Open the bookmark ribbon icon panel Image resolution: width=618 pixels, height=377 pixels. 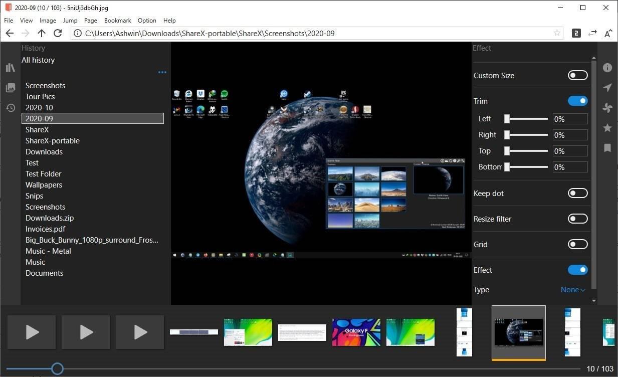607,148
